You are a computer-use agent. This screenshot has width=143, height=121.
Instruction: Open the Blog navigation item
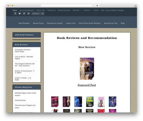pyautogui.click(x=123, y=23)
